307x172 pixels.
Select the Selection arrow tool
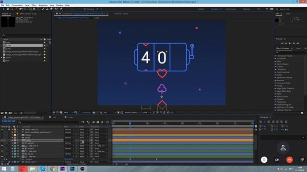click(x=4, y=9)
